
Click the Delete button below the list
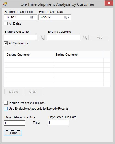[x=13, y=92]
